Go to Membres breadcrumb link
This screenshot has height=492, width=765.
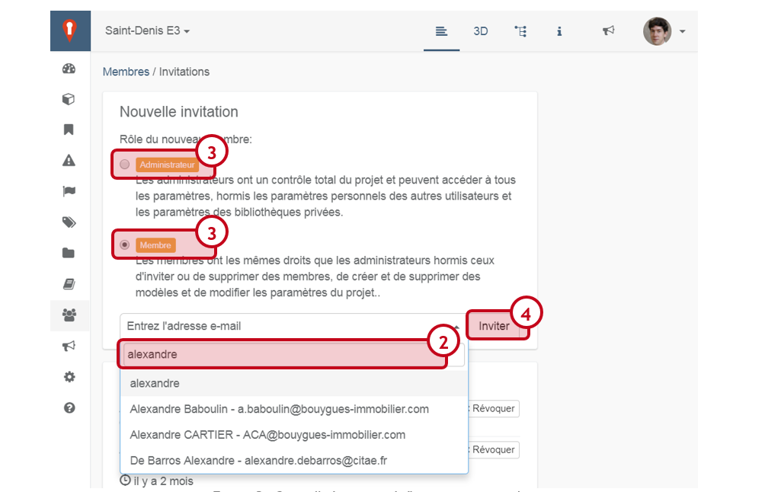coord(126,72)
